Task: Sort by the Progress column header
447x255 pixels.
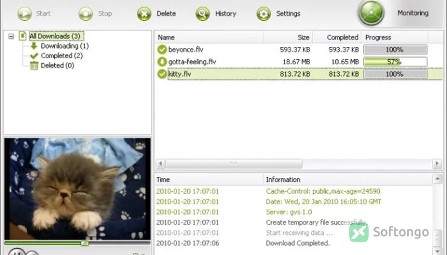Action: [395, 37]
